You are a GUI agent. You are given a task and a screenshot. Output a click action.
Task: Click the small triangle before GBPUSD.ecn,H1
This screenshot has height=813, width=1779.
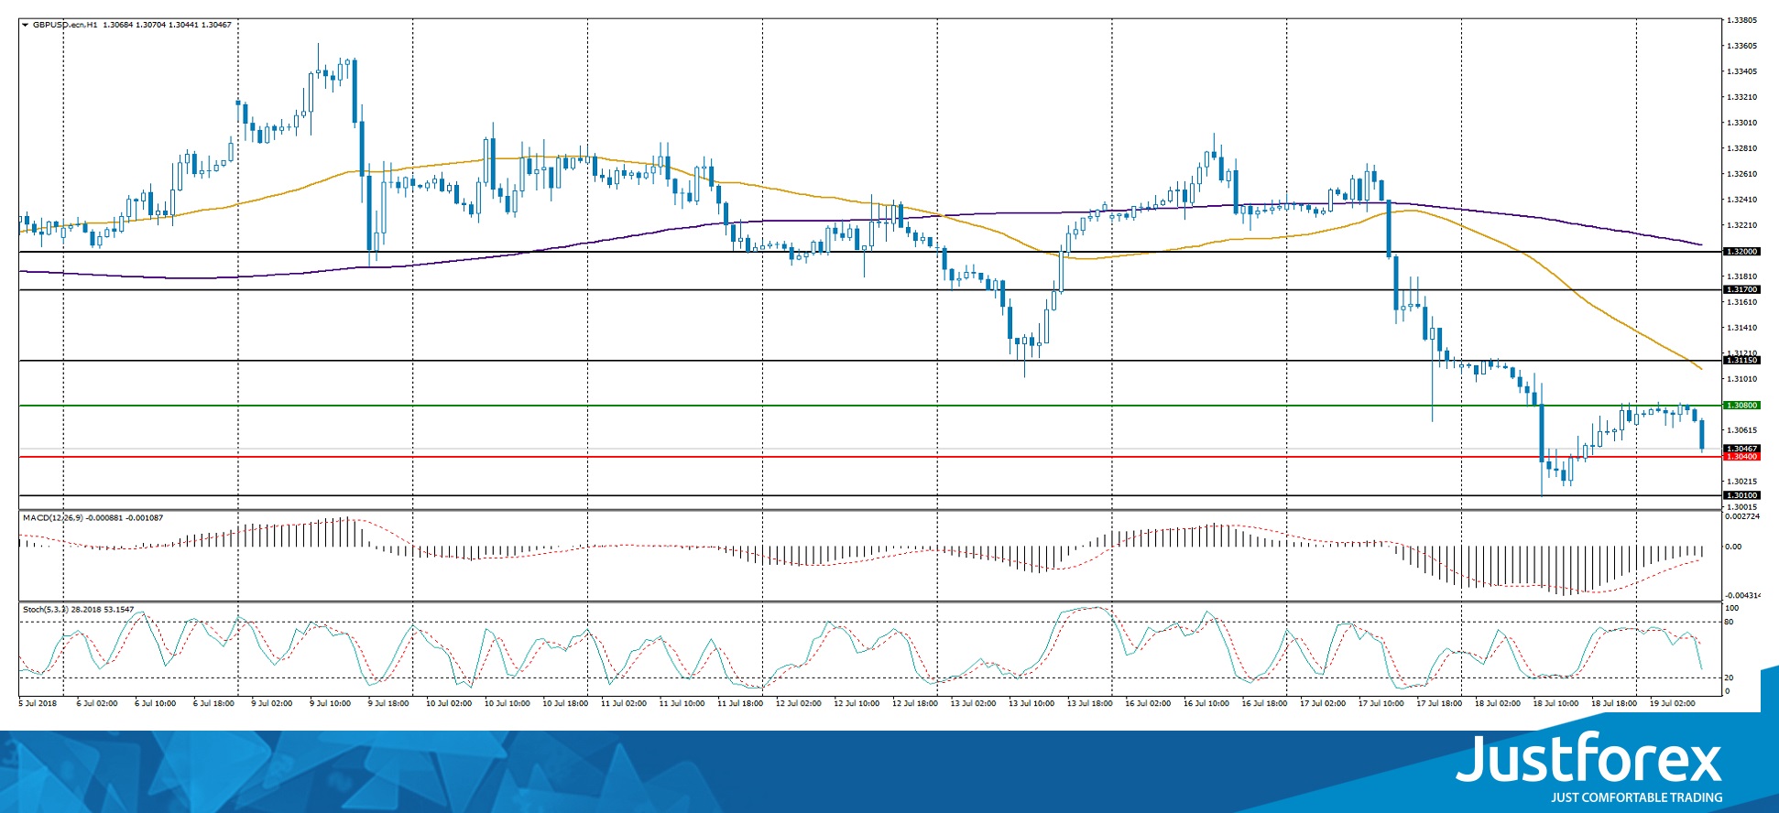(25, 25)
